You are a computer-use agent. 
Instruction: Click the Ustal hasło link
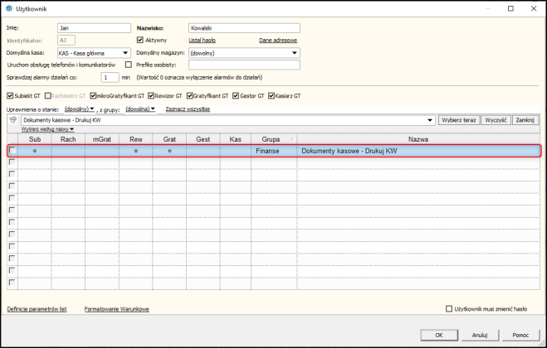(202, 41)
